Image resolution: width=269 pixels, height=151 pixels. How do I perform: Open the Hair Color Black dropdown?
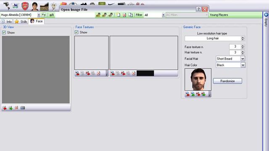243,65
